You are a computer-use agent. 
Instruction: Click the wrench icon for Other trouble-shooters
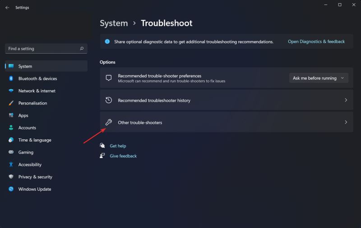pos(108,122)
